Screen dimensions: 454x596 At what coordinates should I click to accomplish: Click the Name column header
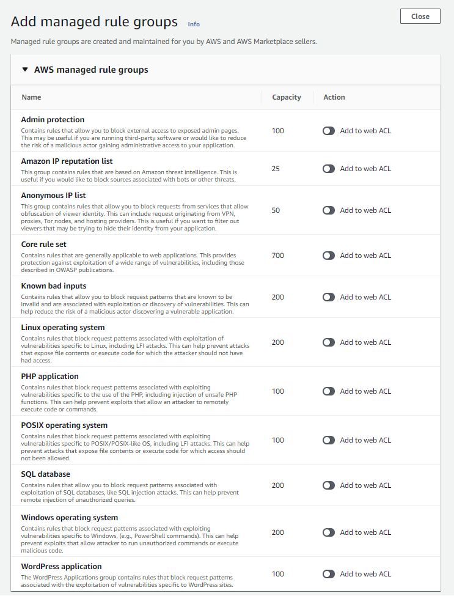pos(32,97)
